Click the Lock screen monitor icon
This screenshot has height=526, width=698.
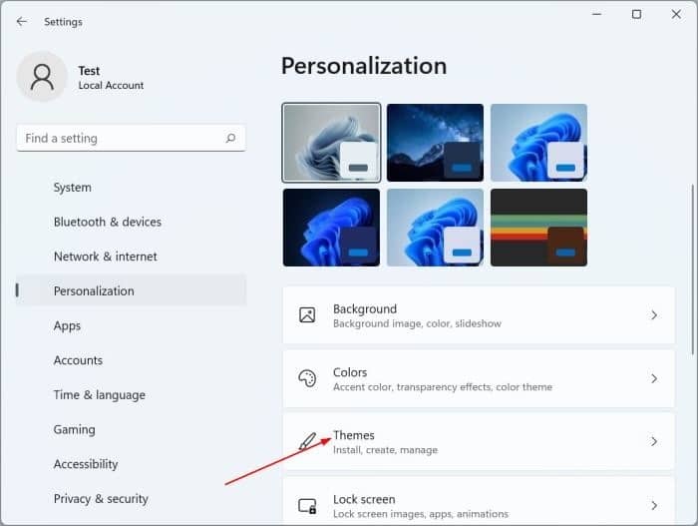(307, 505)
